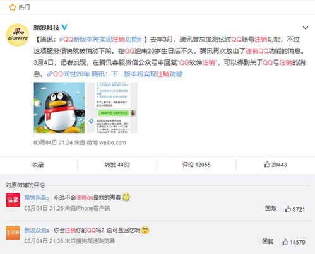
Task: Click the blue verified V badge
Action: 64,27
